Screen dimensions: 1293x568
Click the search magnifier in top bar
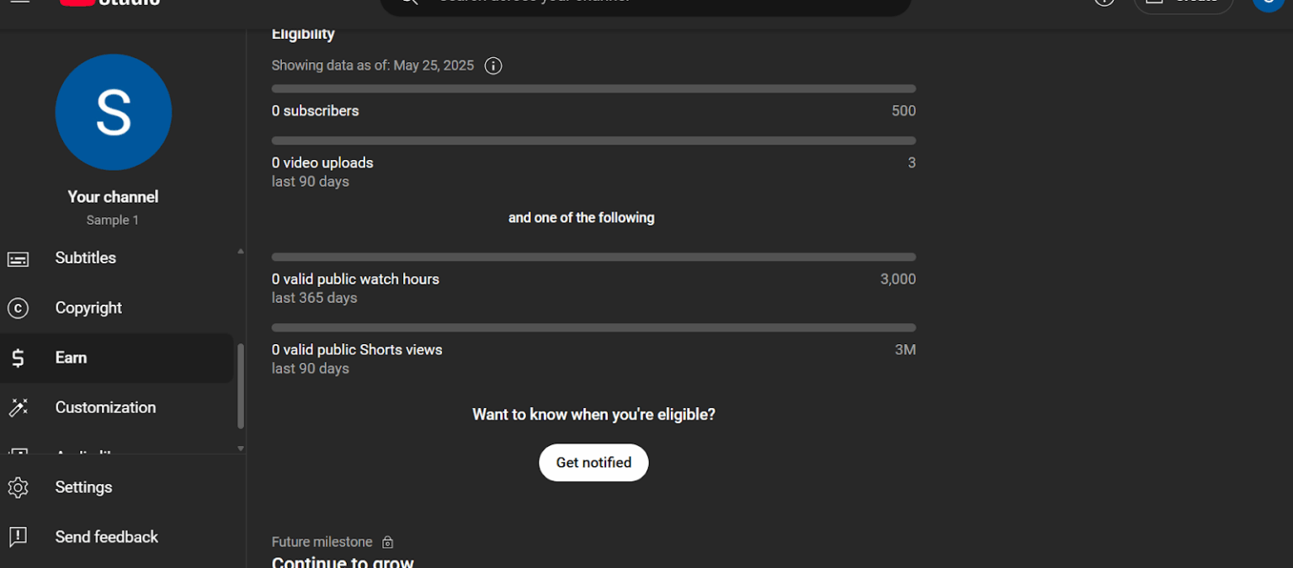tap(408, 3)
